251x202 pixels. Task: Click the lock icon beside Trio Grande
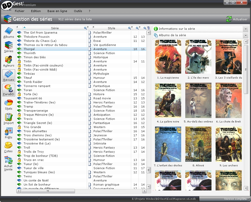click(19, 127)
